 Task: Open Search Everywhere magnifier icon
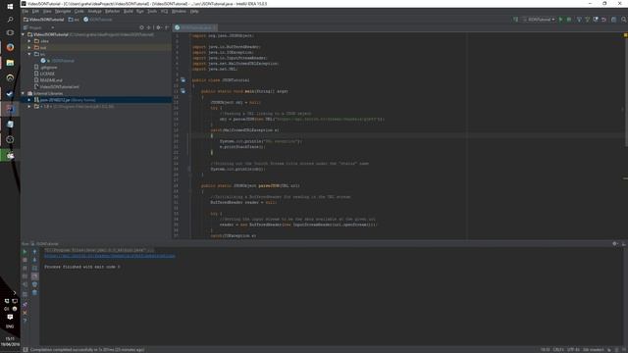624,20
